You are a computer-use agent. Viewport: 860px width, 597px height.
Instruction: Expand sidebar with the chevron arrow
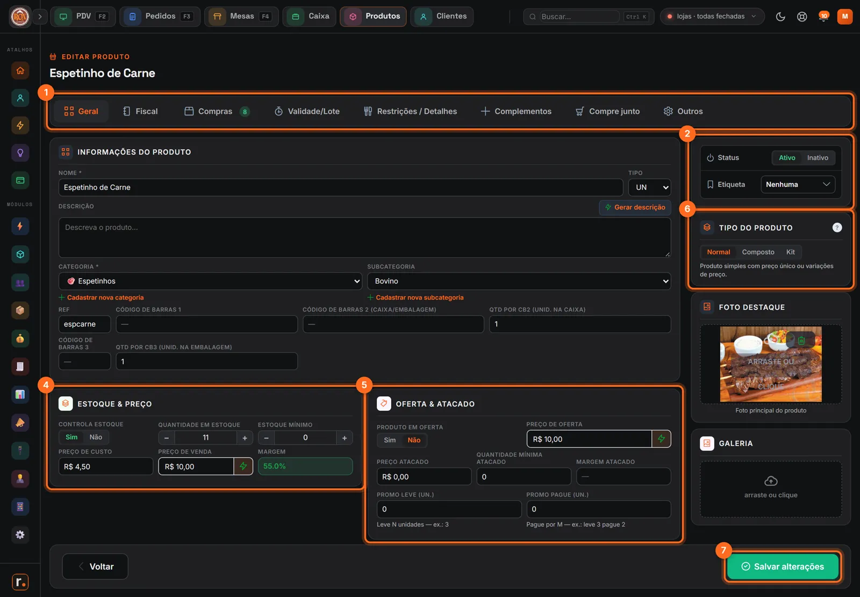pos(40,17)
